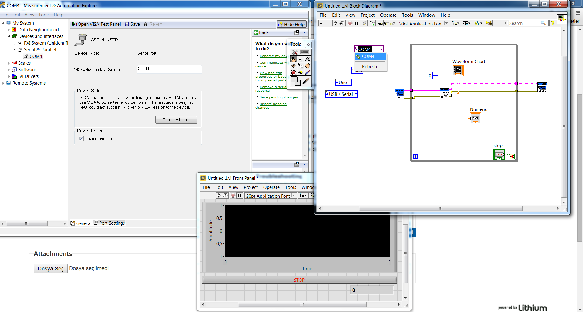Collapse My System tree node
The image size is (583, 312).
3,23
